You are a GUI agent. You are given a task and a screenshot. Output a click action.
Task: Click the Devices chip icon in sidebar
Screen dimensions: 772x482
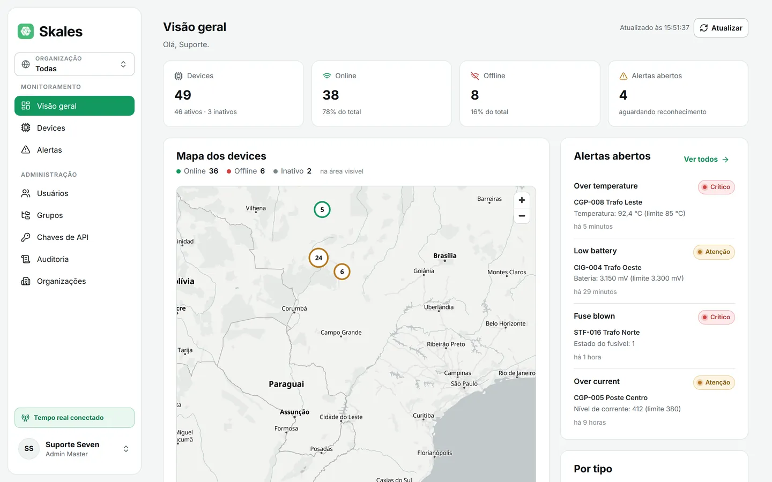(26, 128)
